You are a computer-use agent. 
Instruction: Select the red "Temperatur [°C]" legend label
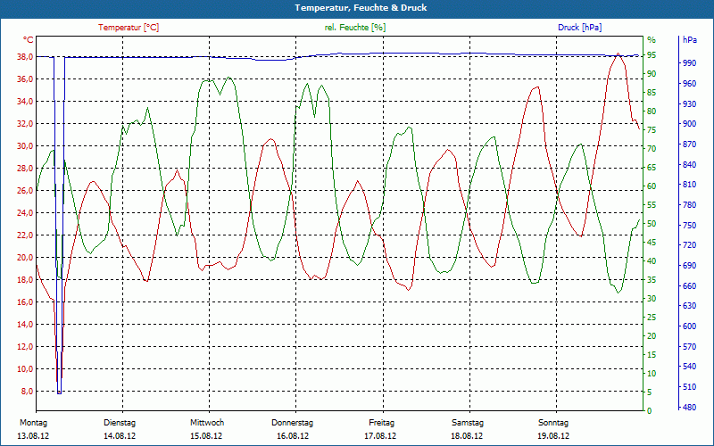pyautogui.click(x=129, y=28)
